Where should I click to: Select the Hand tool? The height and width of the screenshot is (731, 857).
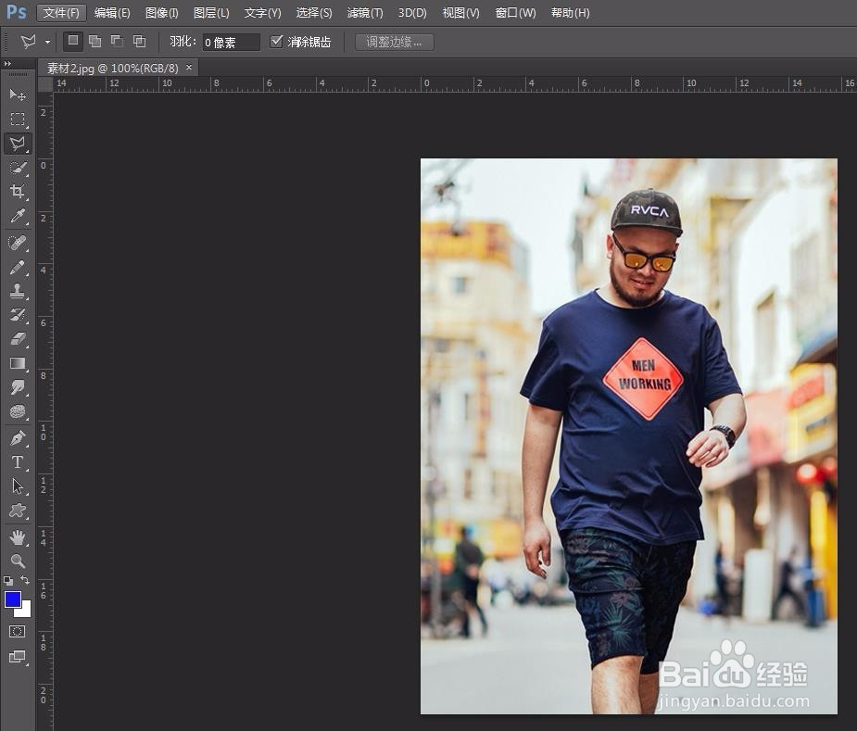(x=18, y=537)
